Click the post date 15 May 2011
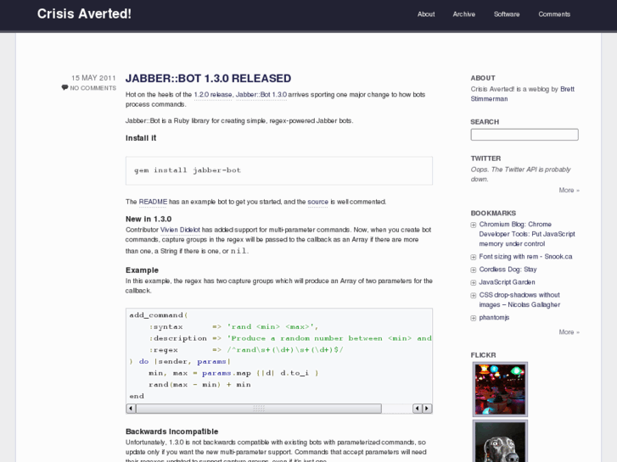This screenshot has width=617, height=462. tap(93, 78)
